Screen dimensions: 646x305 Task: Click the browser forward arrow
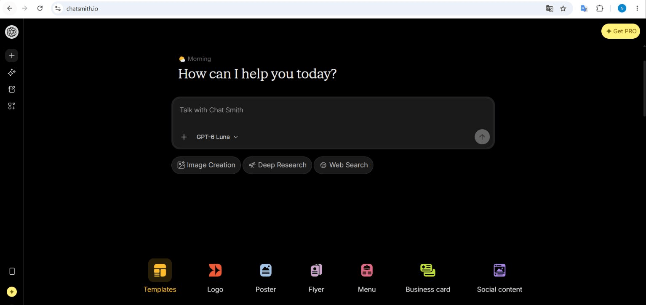coord(25,8)
